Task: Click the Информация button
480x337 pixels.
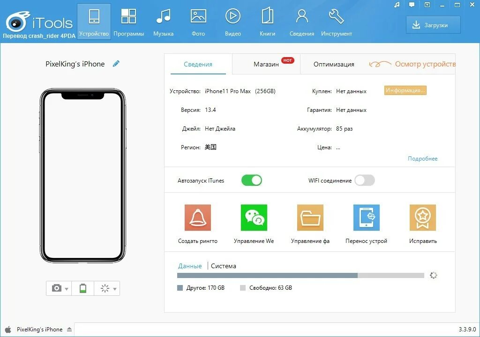Action: [405, 90]
